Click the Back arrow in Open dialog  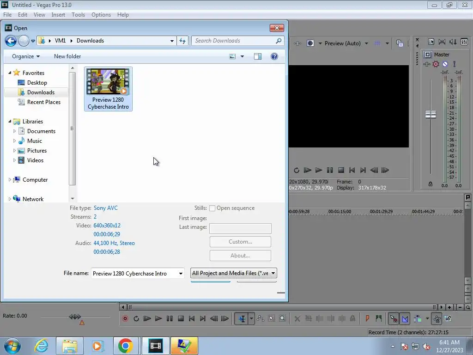(11, 41)
